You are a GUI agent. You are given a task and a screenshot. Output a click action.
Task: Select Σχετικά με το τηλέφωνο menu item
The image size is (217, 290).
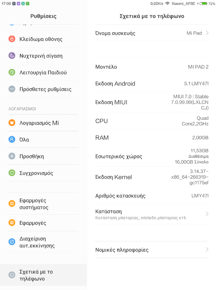click(x=43, y=275)
